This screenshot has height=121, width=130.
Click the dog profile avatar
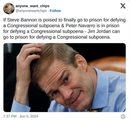point(9,8)
